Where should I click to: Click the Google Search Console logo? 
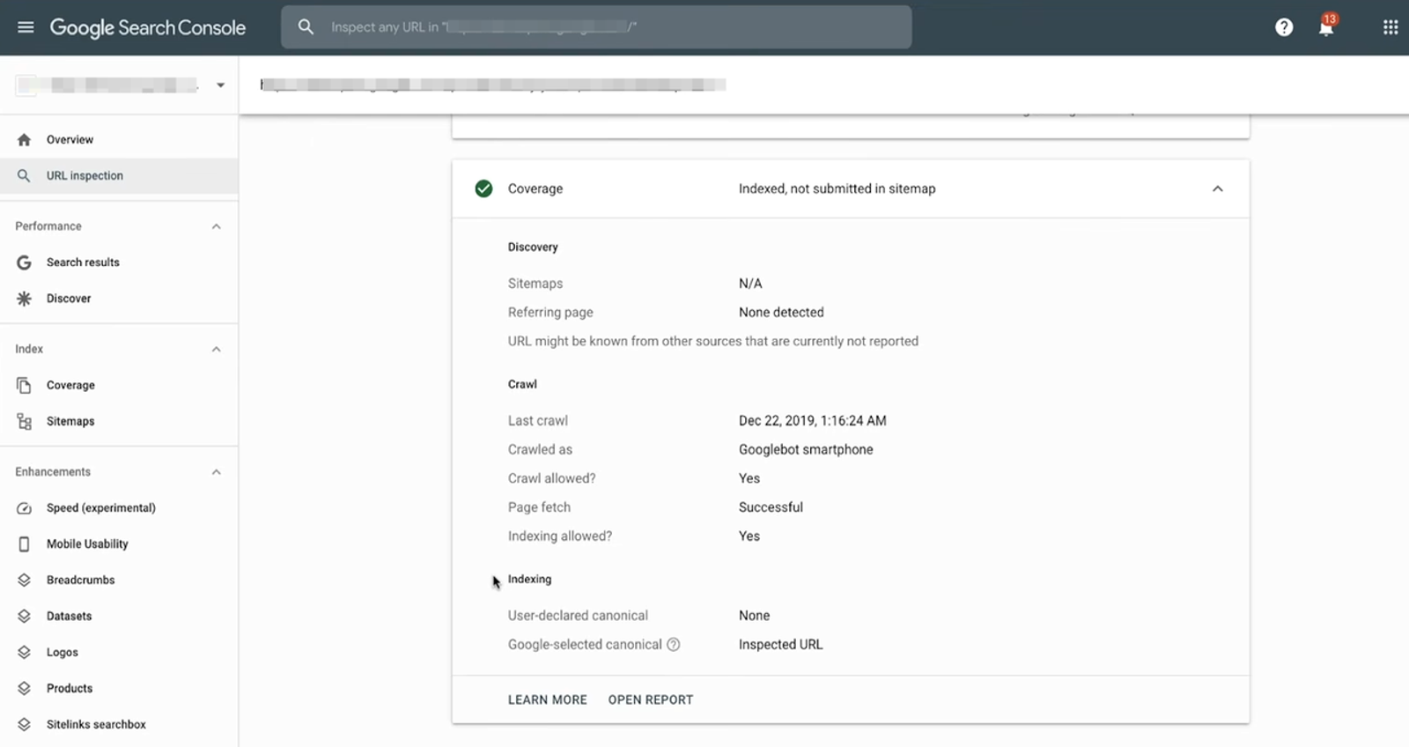[148, 27]
